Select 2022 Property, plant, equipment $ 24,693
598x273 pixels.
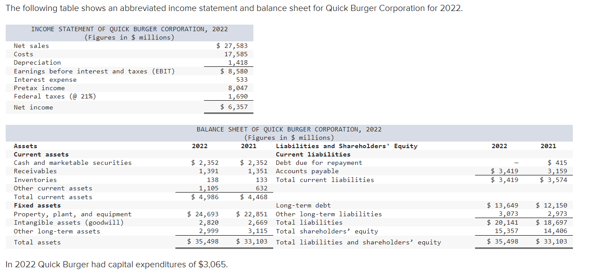[203, 214]
